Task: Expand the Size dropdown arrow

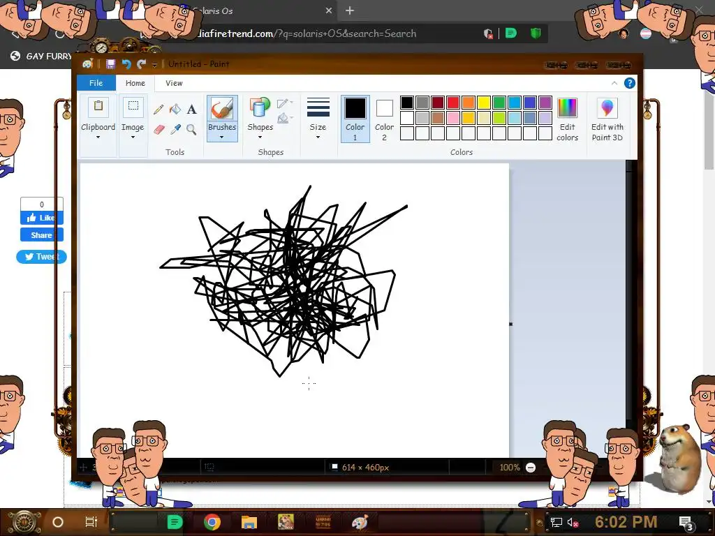Action: (318, 137)
